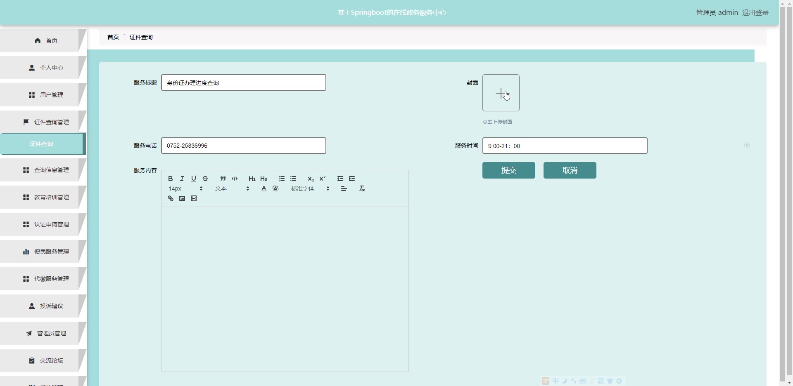Click the 证件查询 breadcrumb item
Viewport: 793px width, 386px height.
coord(141,37)
